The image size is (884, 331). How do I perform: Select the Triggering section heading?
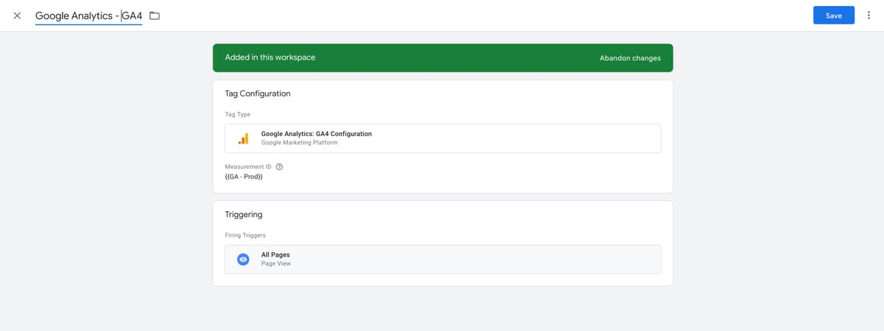point(244,215)
